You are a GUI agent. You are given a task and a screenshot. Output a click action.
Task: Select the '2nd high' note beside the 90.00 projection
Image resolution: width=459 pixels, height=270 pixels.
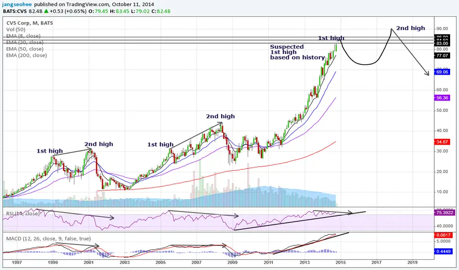click(410, 28)
